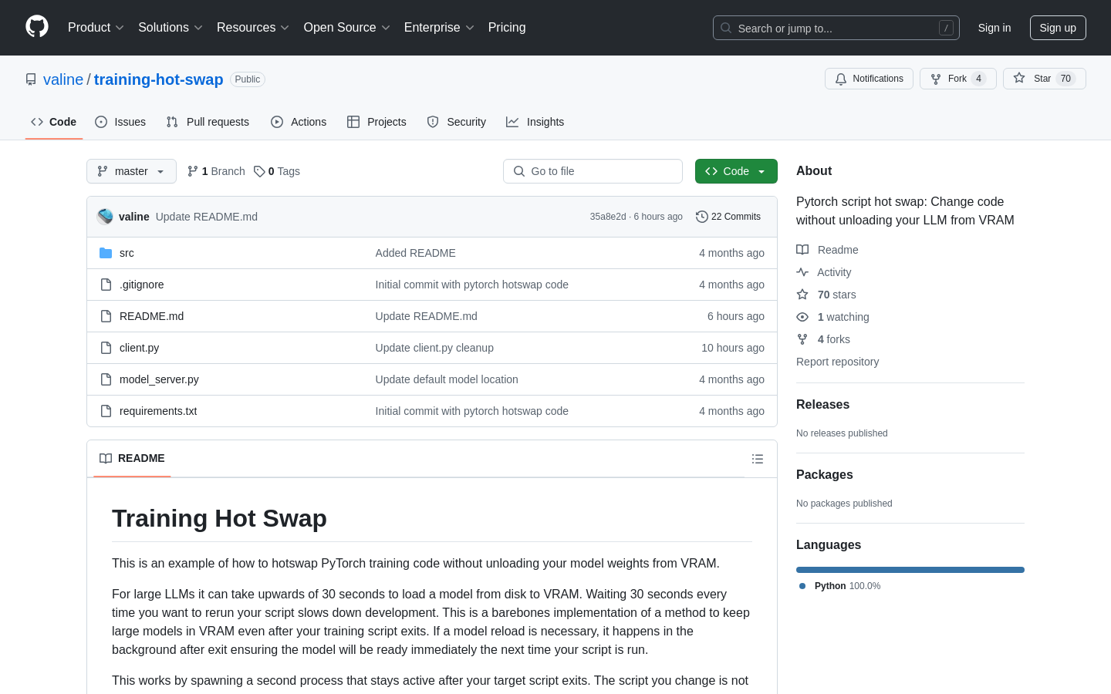Open the model_server.py file
Viewport: 1111px width, 694px height.
159,379
